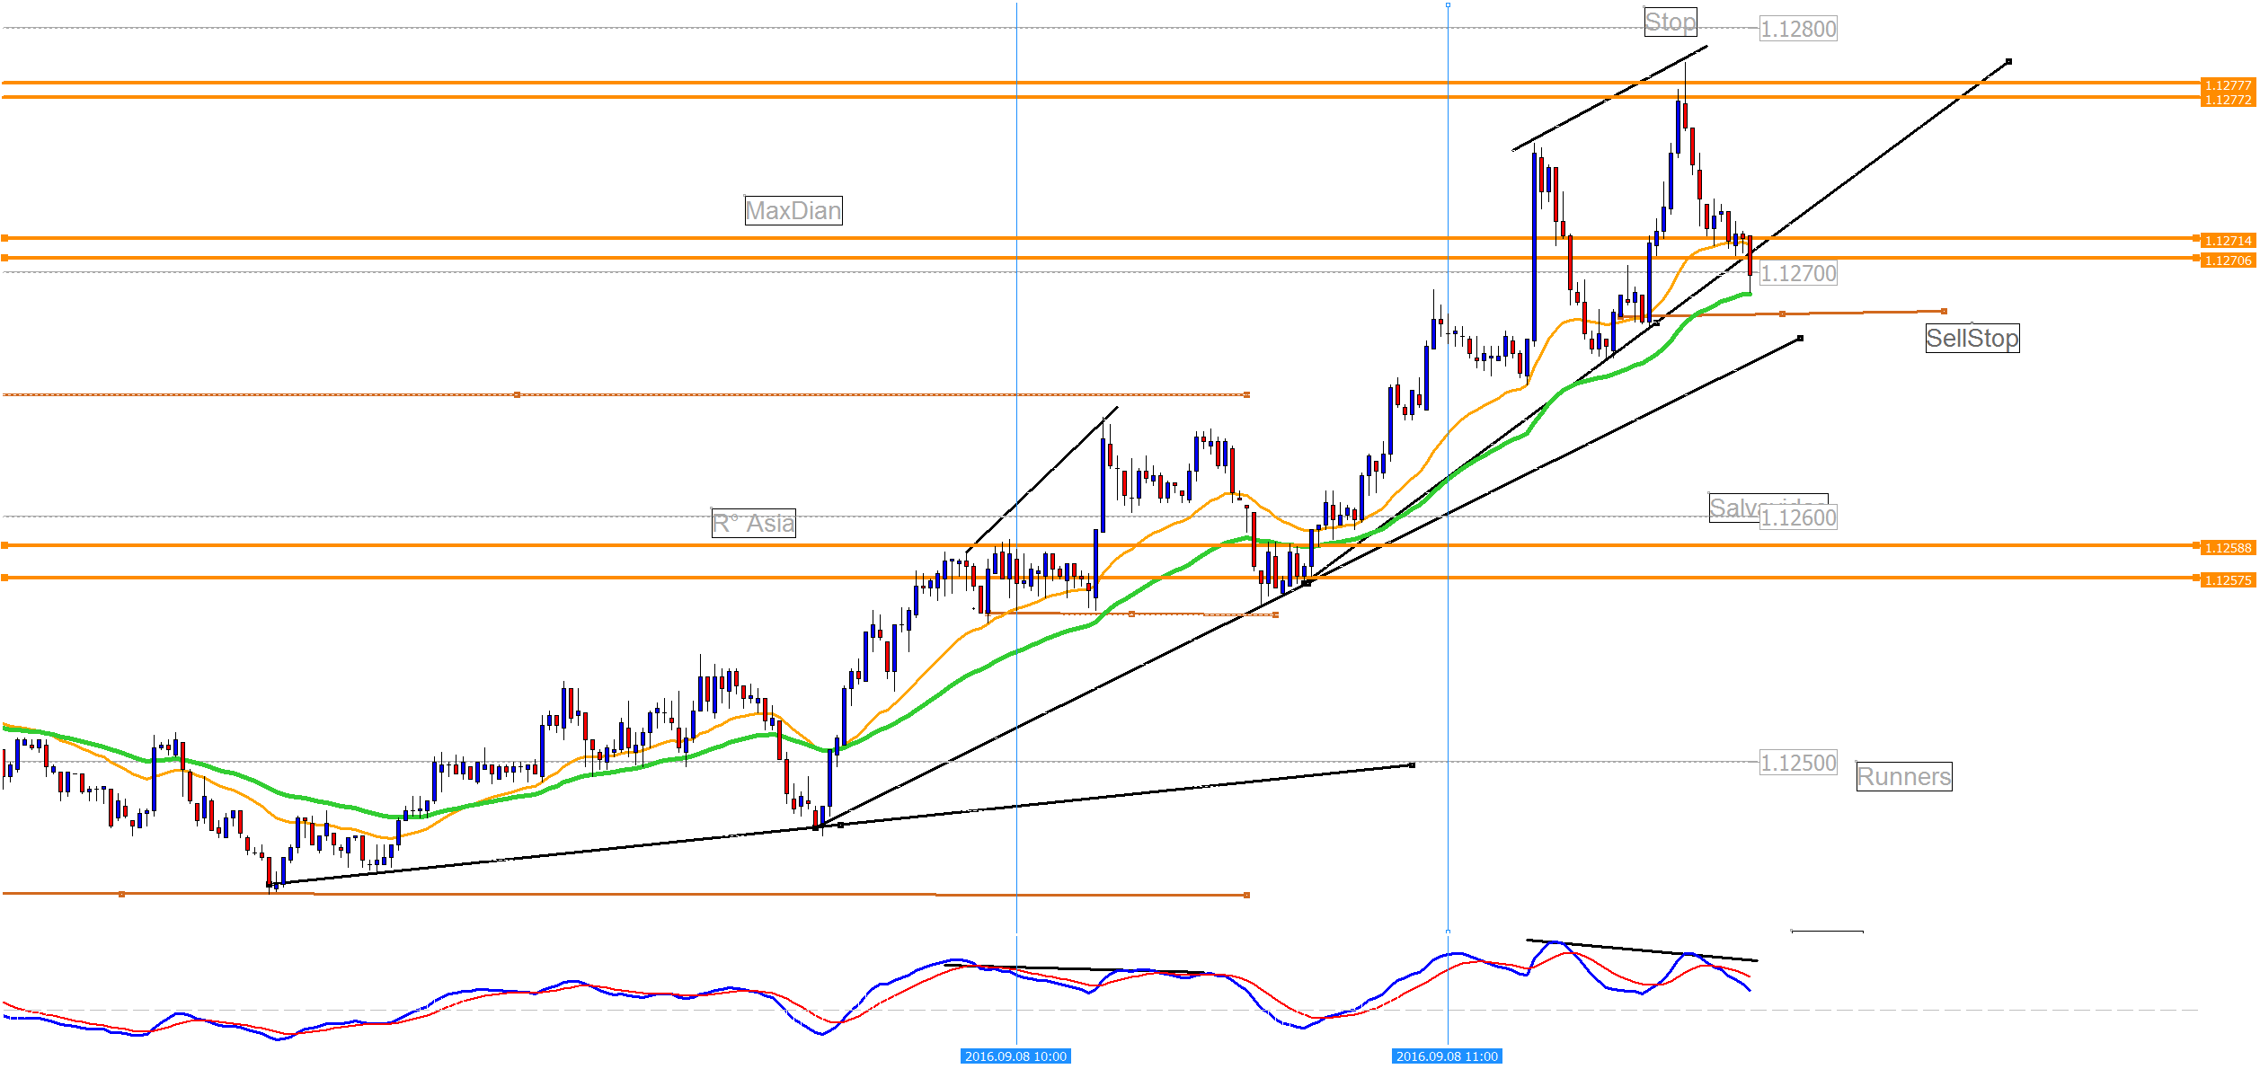Click the R° Asia label
The height and width of the screenshot is (1069, 2260).
753,524
